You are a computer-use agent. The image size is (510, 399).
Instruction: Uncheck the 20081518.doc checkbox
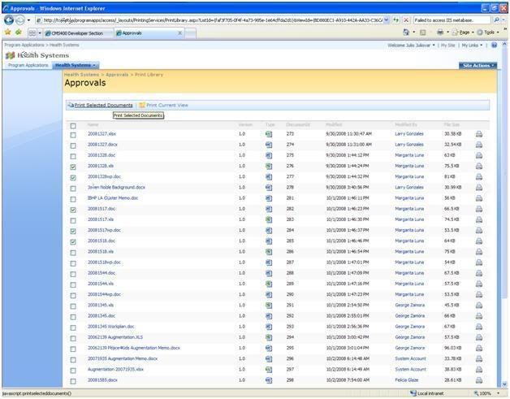click(73, 242)
